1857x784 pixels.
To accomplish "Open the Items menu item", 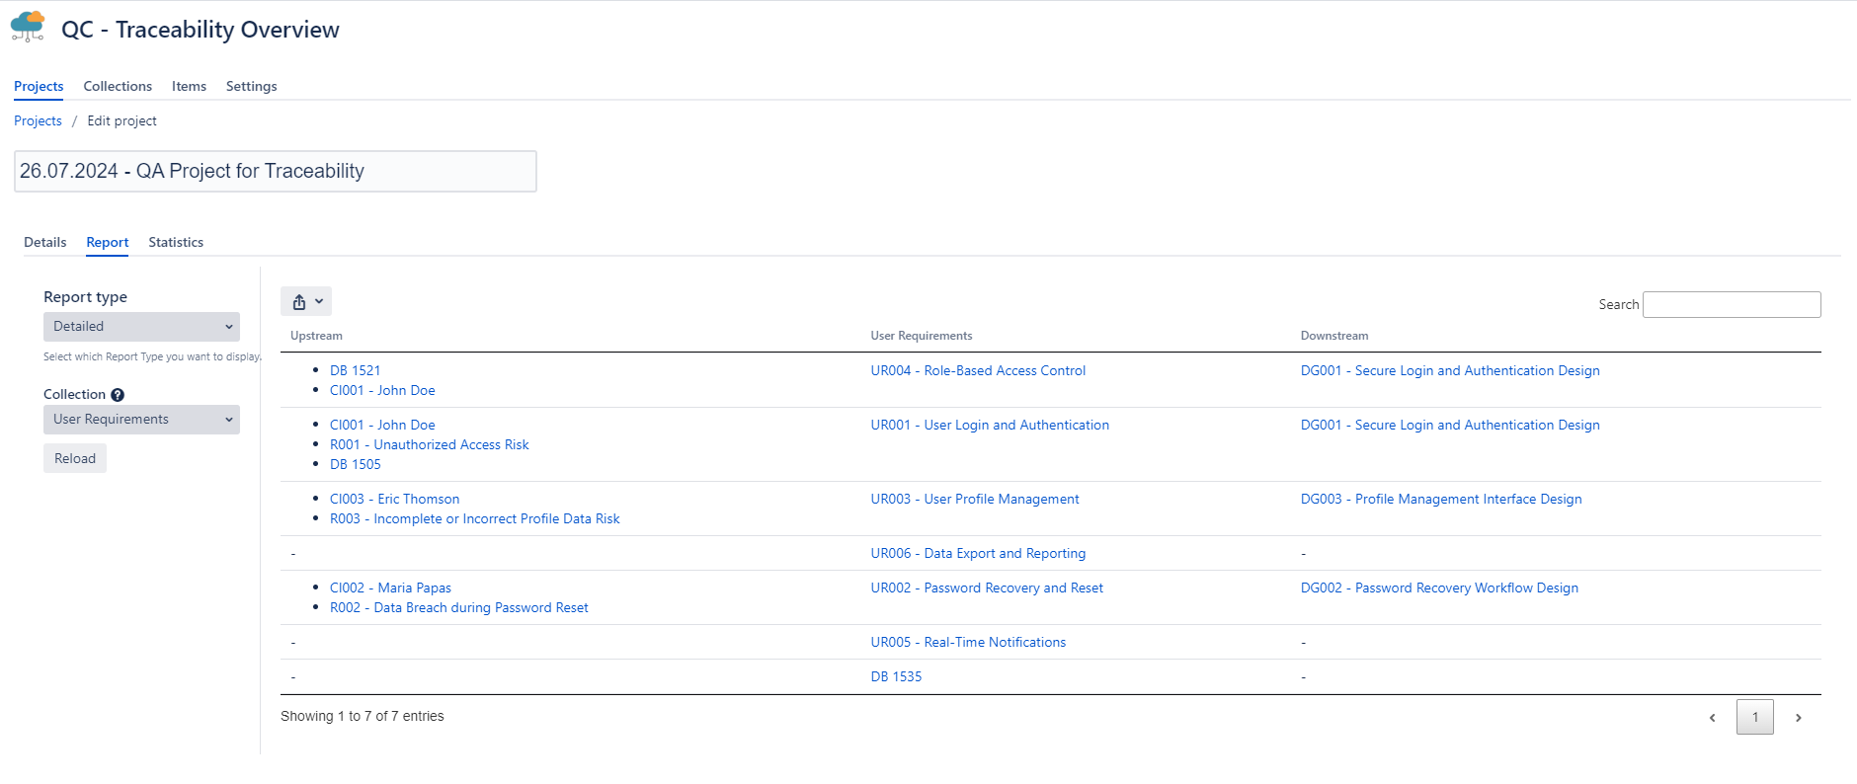I will coord(189,86).
